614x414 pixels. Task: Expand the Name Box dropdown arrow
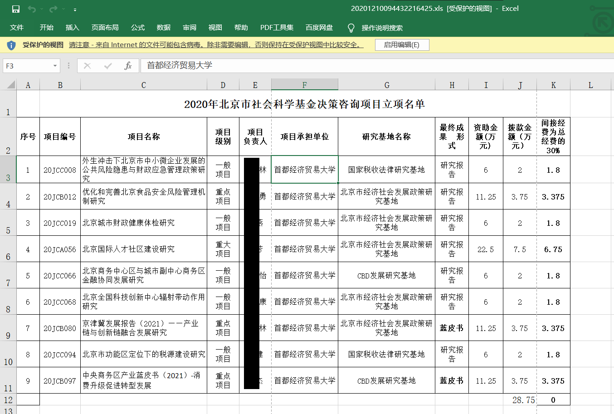(x=55, y=66)
